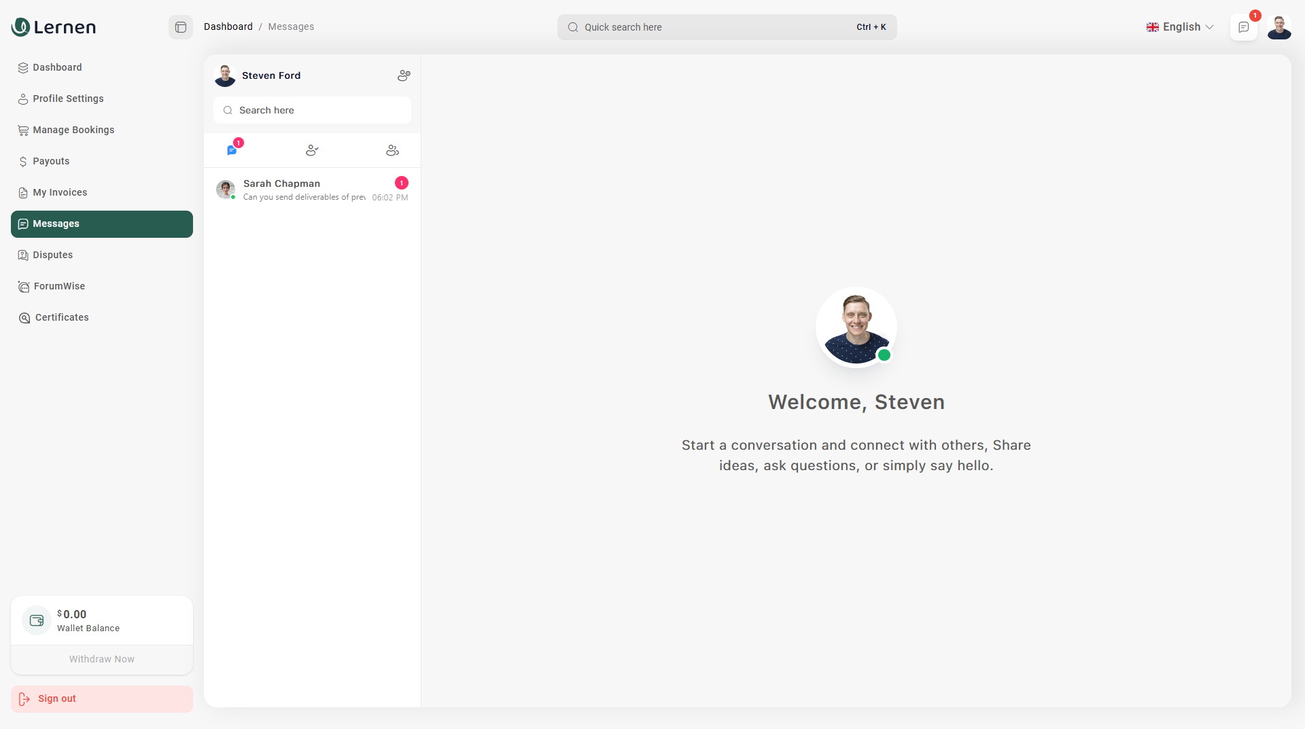Viewport: 1305px width, 729px height.
Task: Open Manage Bookings page
Action: pyautogui.click(x=73, y=130)
